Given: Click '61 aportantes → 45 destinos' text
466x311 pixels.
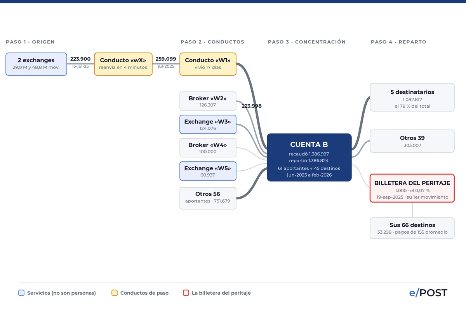Looking at the screenshot, I should [309, 168].
